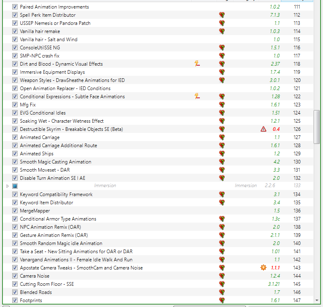Click version 7.1.3 of Spell Perk Item Distributor
The width and height of the screenshot is (323, 307).
tap(275, 15)
